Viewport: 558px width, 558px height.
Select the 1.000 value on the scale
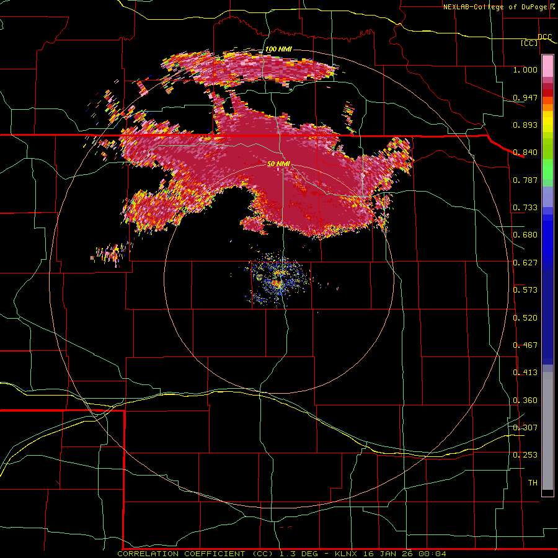coord(525,69)
